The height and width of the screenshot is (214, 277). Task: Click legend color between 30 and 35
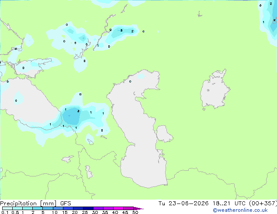coord(98,208)
